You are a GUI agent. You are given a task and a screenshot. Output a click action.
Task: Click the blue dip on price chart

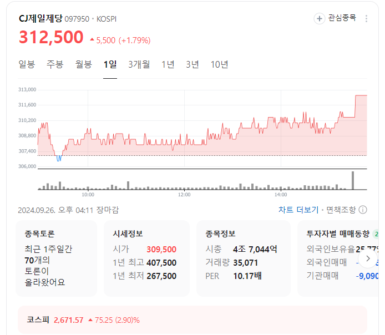59,158
